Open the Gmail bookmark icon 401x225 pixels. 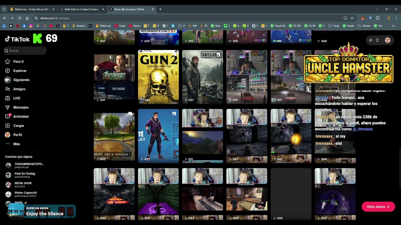[44, 26]
